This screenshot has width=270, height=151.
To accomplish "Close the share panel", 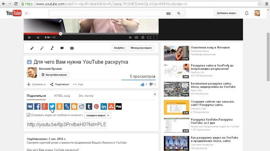I will tap(155, 94).
